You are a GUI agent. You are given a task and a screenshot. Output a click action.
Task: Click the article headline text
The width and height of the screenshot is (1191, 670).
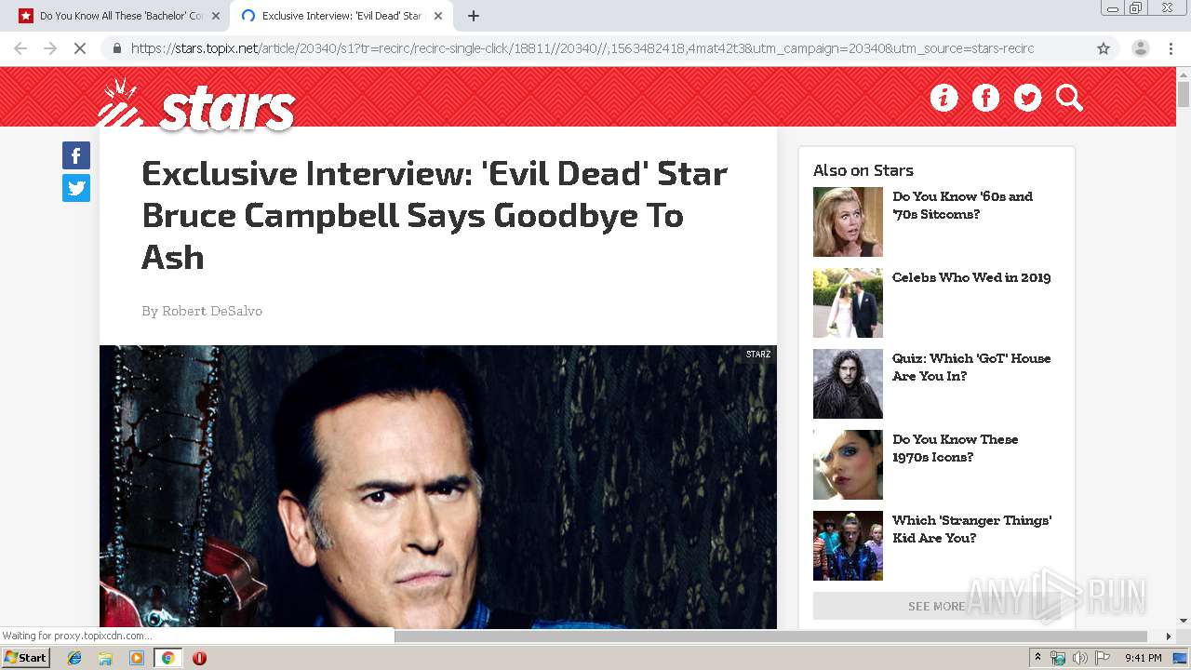tap(435, 215)
